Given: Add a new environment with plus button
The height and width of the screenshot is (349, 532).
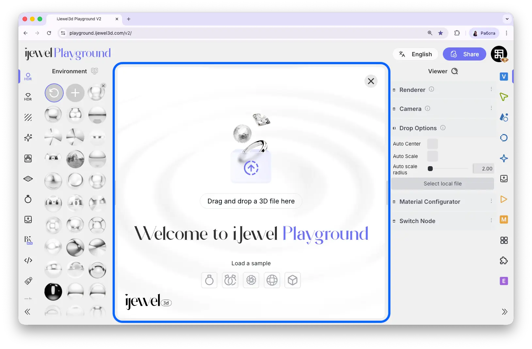Looking at the screenshot, I should click(75, 93).
